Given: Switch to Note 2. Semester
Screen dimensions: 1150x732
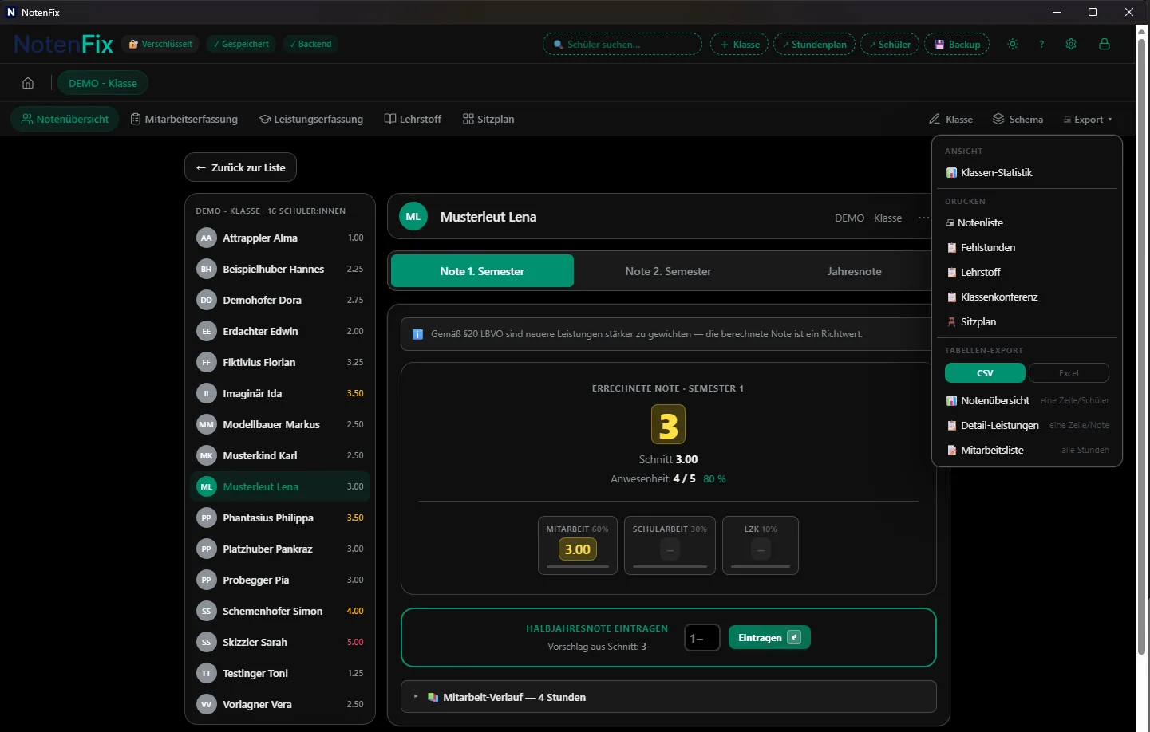Looking at the screenshot, I should (x=668, y=271).
